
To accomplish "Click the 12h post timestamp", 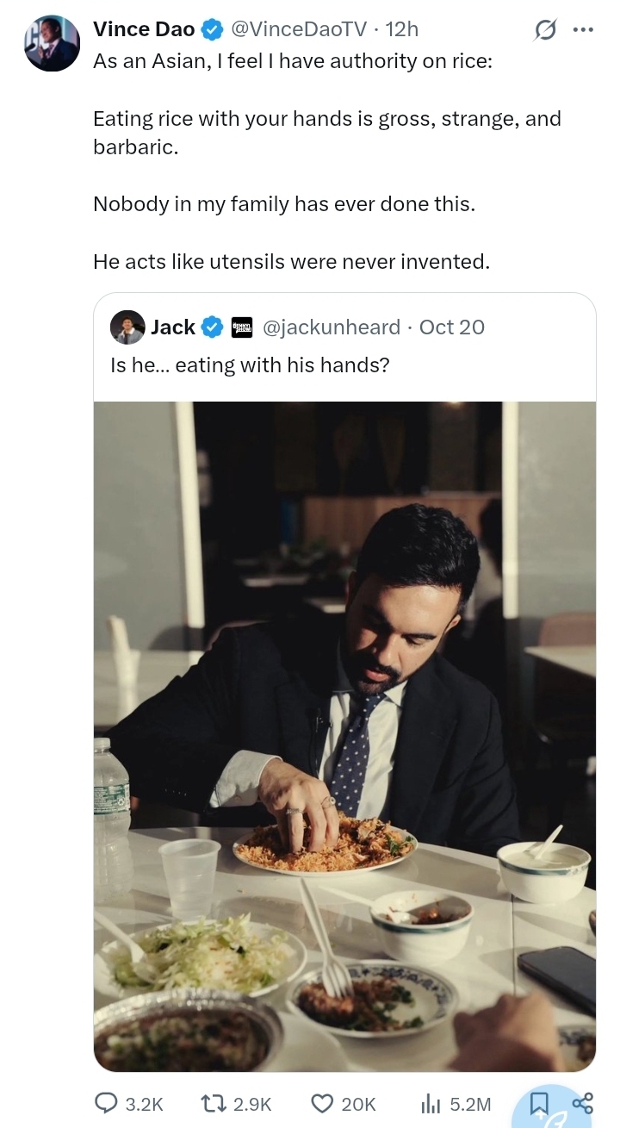I will pos(402,29).
